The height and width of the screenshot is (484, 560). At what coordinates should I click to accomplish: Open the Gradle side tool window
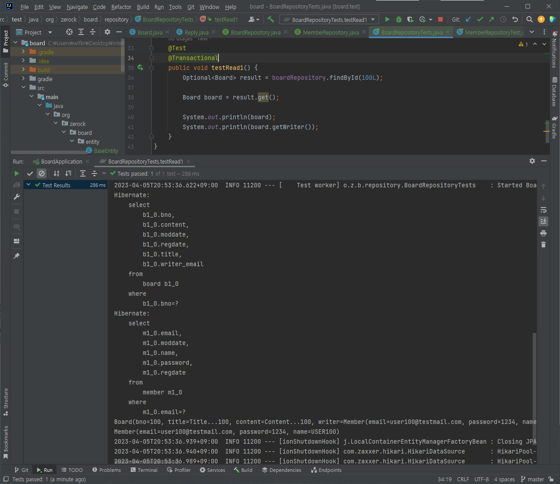coord(554,127)
